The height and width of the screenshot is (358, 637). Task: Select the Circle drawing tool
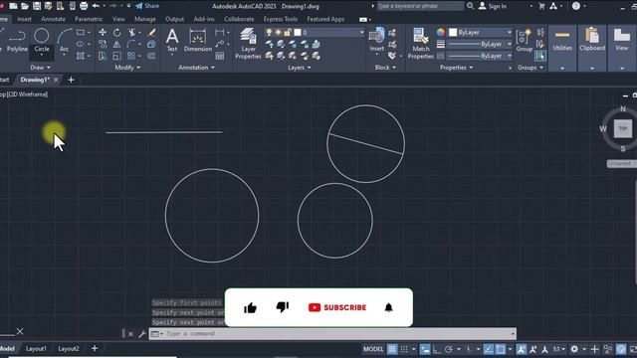(42, 40)
